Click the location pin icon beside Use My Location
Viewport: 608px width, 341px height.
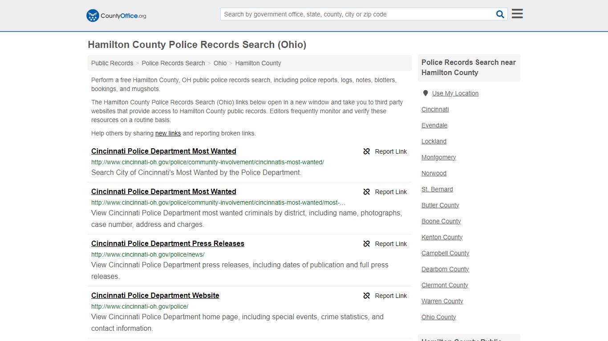click(x=426, y=93)
